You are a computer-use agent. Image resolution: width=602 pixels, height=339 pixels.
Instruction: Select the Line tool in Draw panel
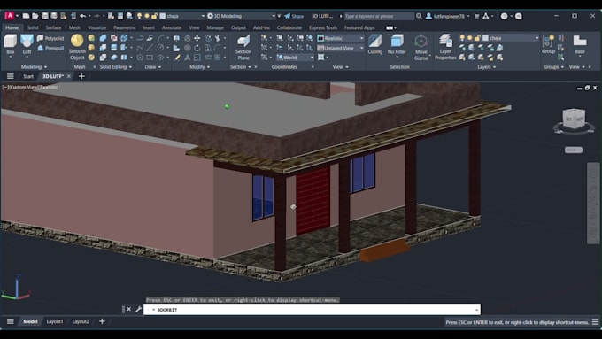(150, 48)
